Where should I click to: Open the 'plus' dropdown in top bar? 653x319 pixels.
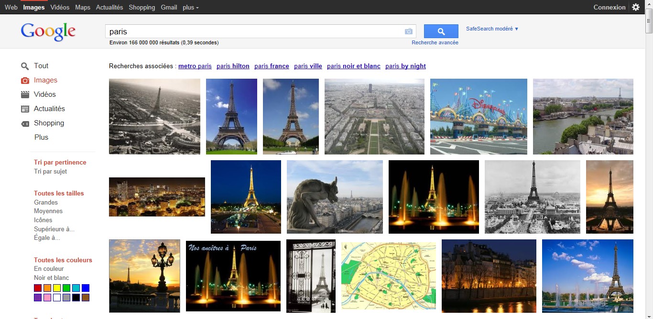coord(191,7)
